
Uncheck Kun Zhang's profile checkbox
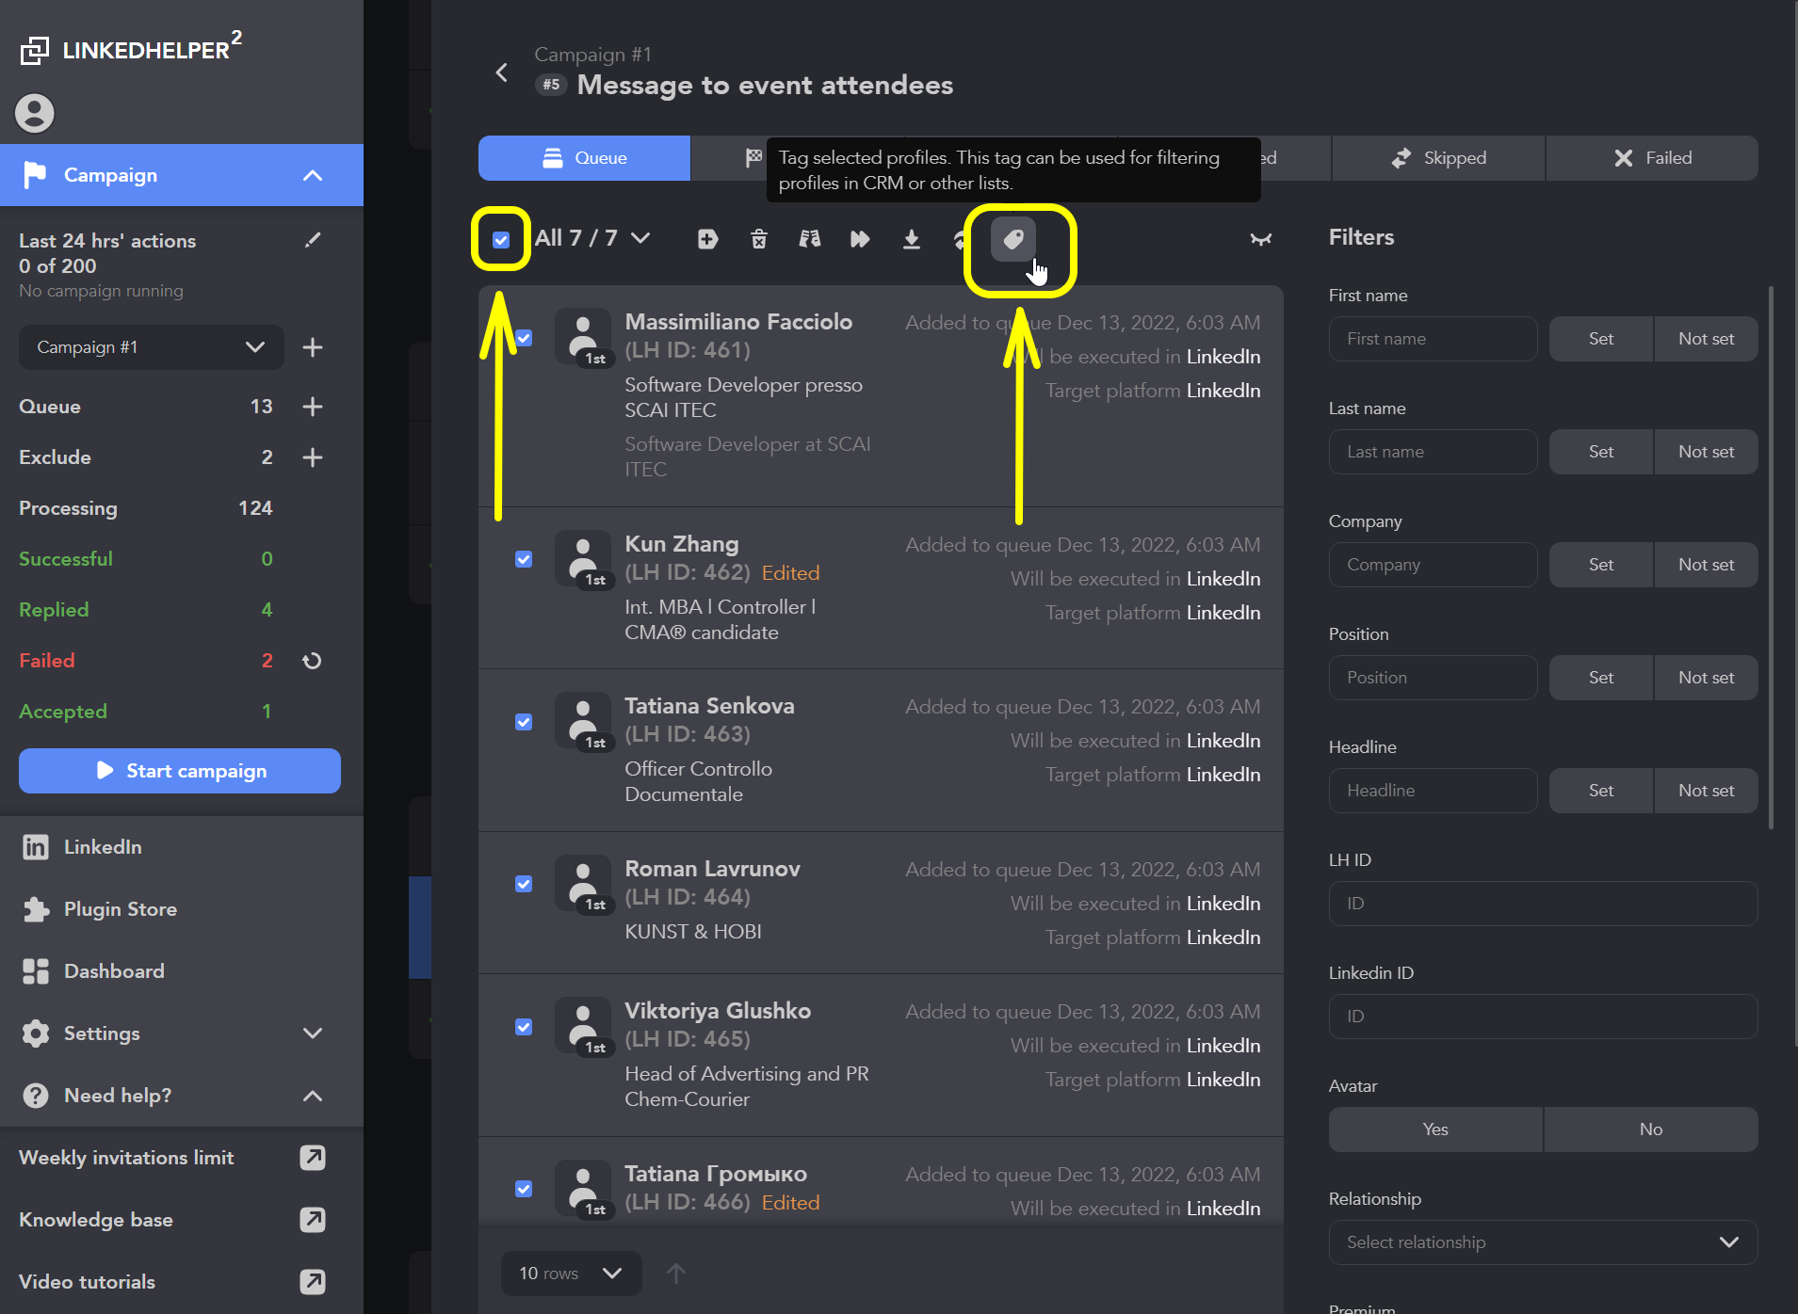click(524, 559)
